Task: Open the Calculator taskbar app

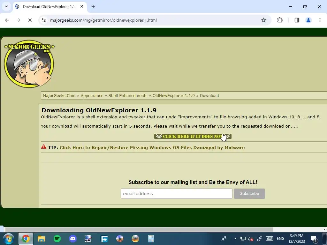Action: [151, 239]
